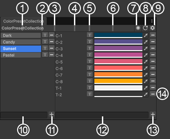This screenshot has width=170, height=139.
Task: Select the ColorPresetCollection window tab
Action: 23,21
